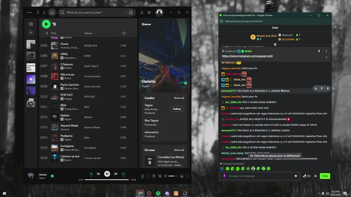
Task: Delete the hovered chat message
Action: point(328,88)
